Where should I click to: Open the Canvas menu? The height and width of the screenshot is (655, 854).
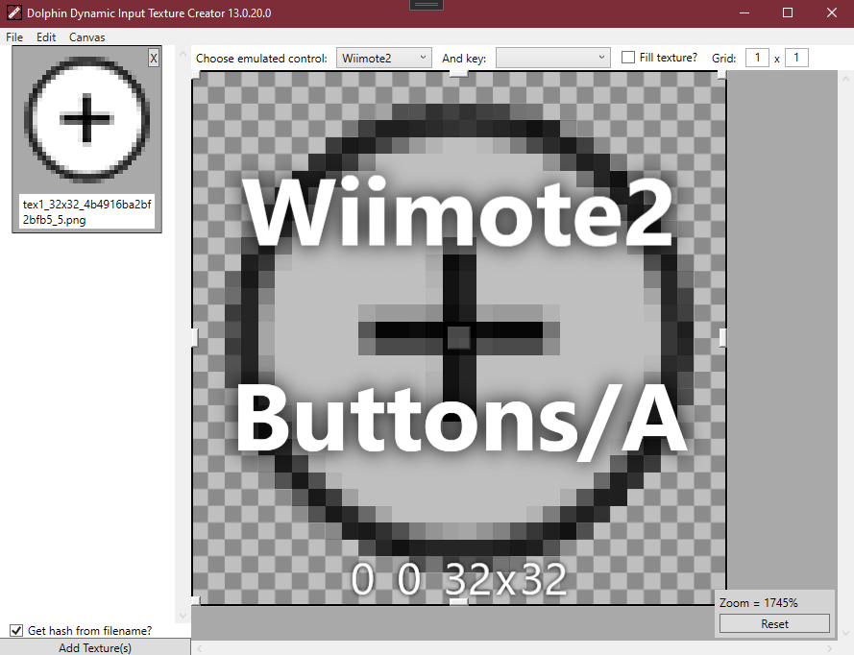click(x=87, y=37)
